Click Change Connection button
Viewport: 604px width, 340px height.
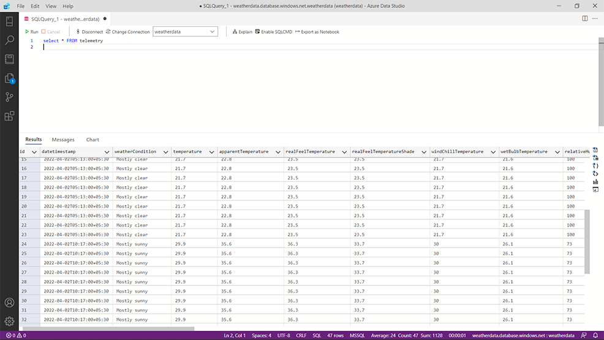(x=127, y=32)
